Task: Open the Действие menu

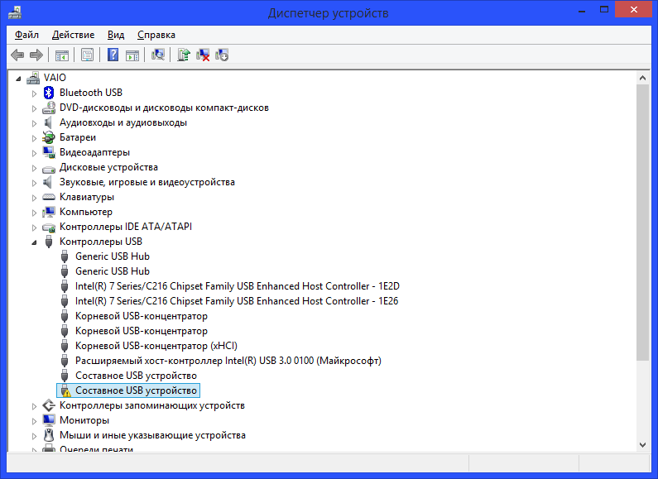Action: click(73, 35)
